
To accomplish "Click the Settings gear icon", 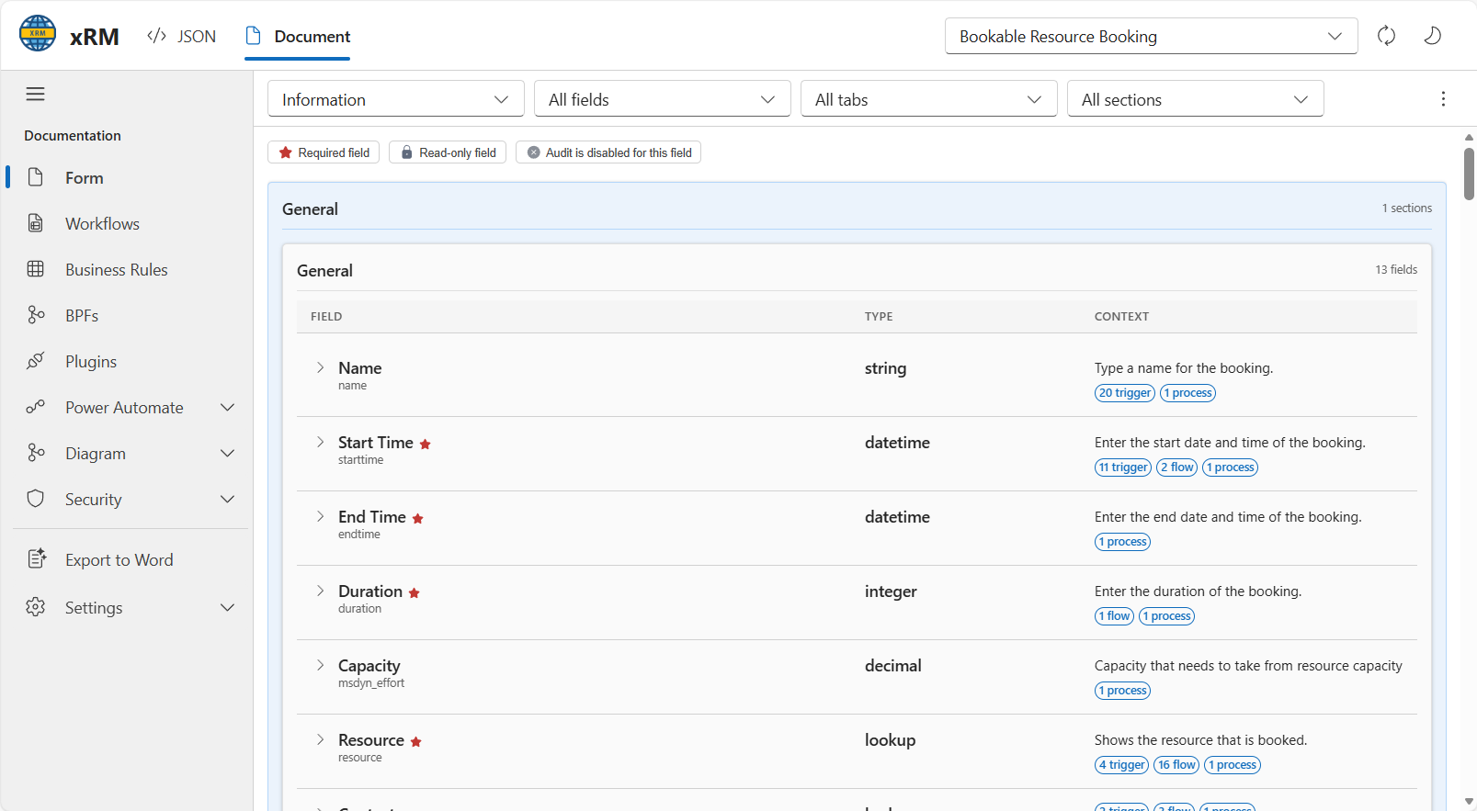I will [36, 607].
